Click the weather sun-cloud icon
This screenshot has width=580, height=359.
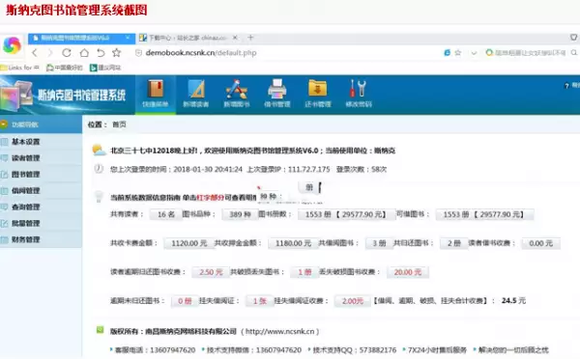coord(99,150)
